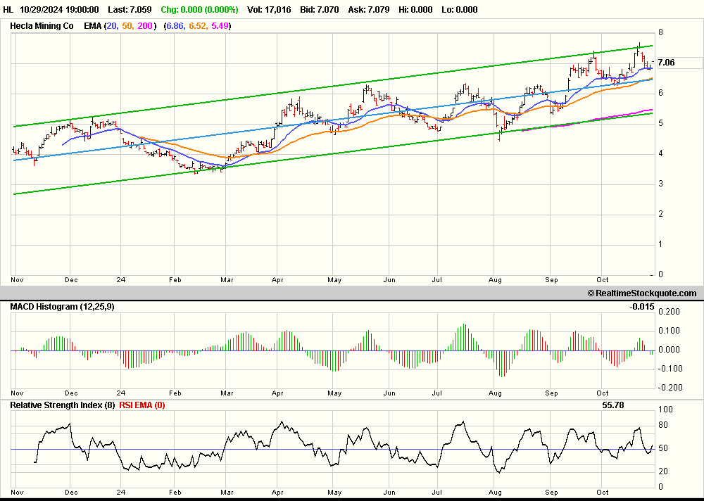The width and height of the screenshot is (704, 501).
Task: Select the orange 50 EMA period label
Action: pos(127,26)
